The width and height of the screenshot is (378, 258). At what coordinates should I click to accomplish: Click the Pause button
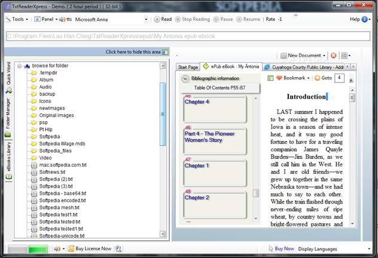(x=223, y=19)
